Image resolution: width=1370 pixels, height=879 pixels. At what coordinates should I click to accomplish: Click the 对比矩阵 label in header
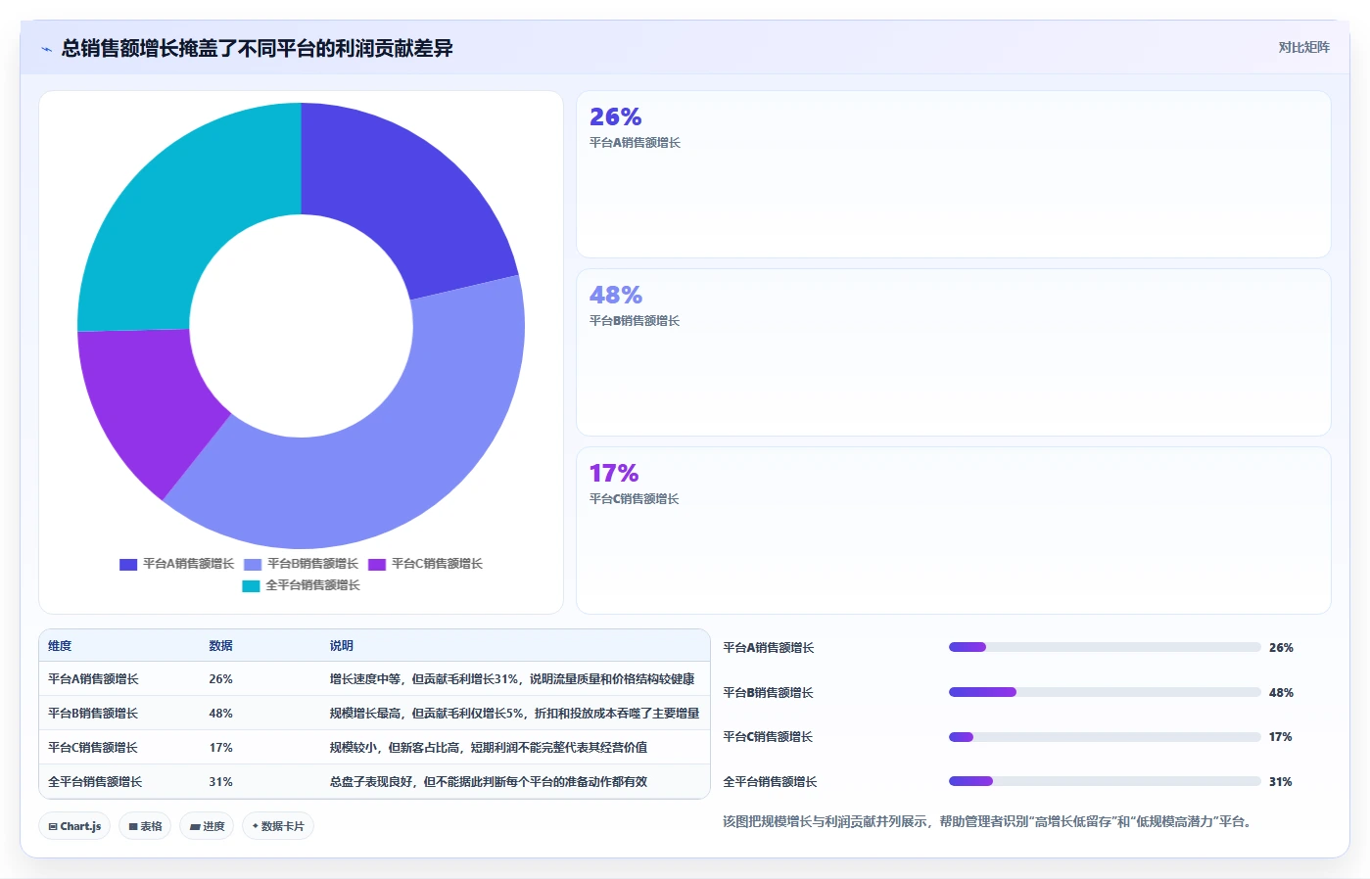pyautogui.click(x=1303, y=47)
